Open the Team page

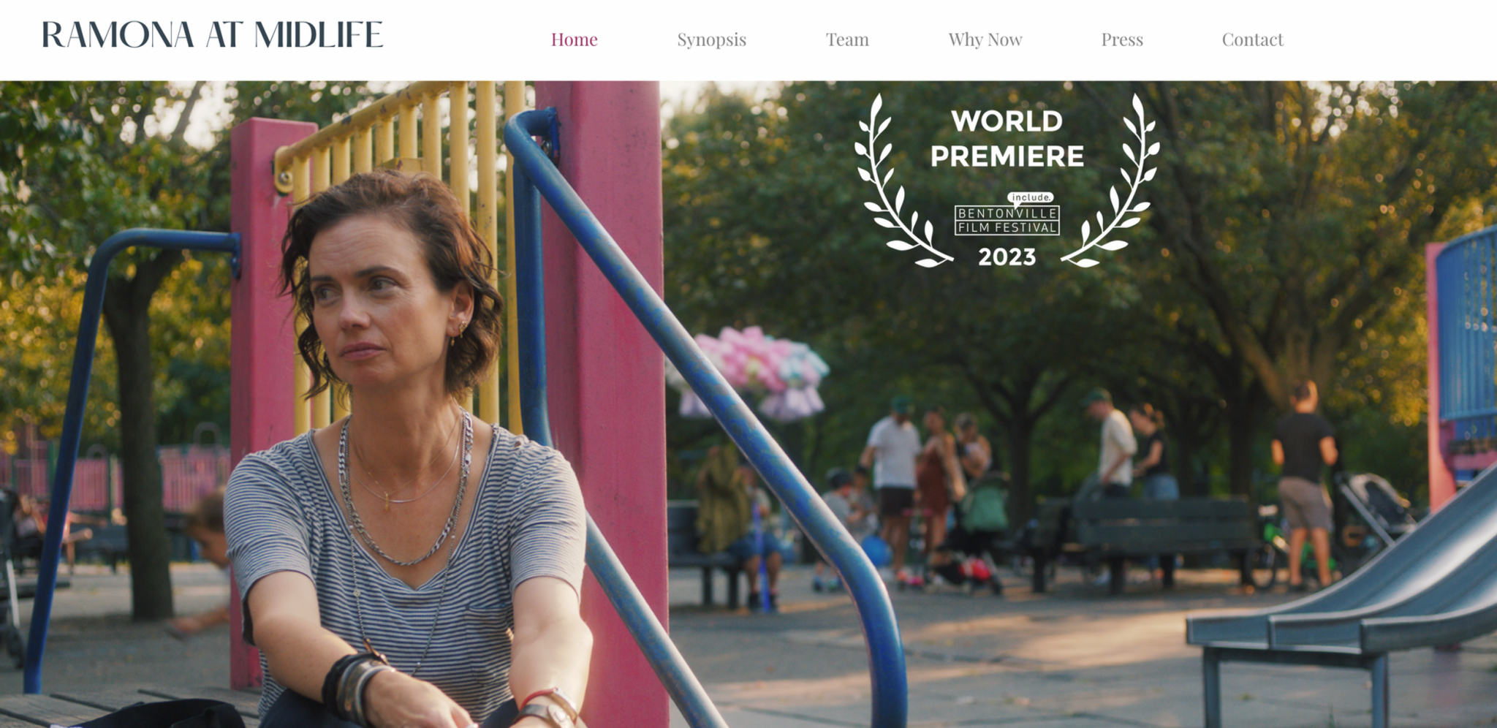[847, 39]
